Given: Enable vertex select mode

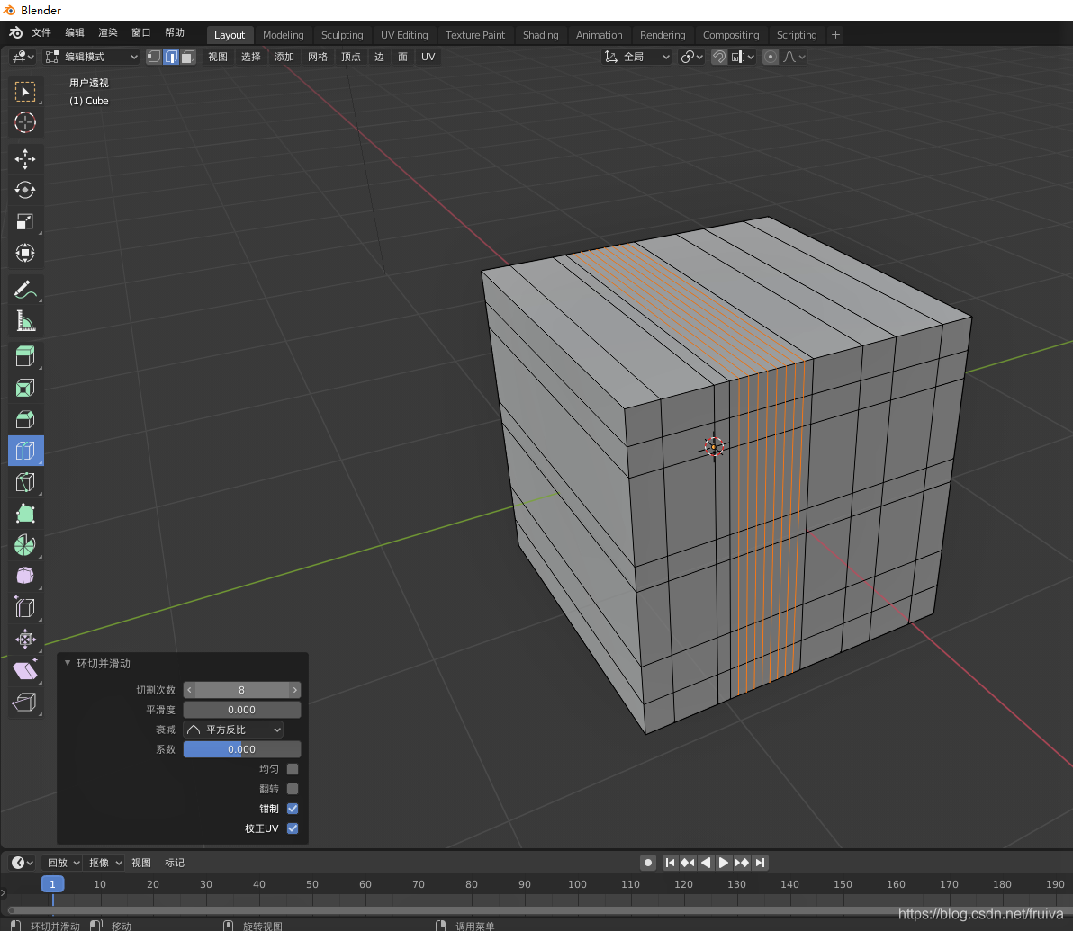Looking at the screenshot, I should pyautogui.click(x=154, y=57).
